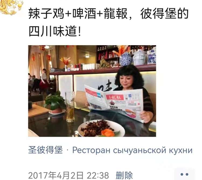Open the Ресторан сычуаньской кухни location
202x180 pixels.
(x=132, y=150)
